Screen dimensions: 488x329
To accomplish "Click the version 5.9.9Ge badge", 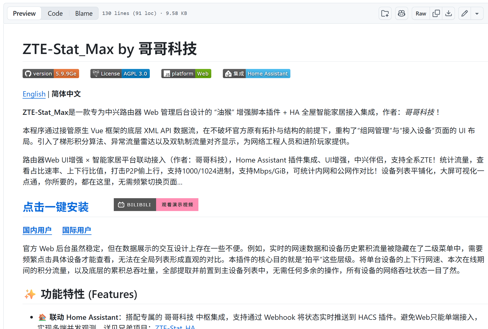I will click(x=51, y=74).
